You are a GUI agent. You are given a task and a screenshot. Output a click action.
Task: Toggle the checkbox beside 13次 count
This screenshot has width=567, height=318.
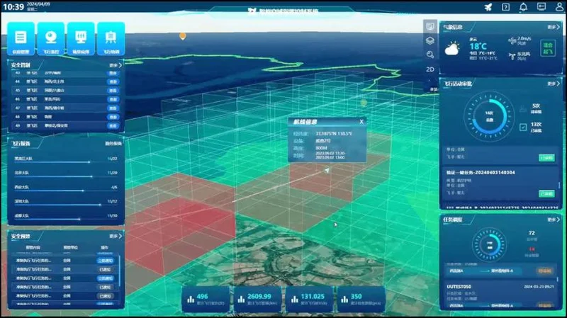click(x=523, y=127)
